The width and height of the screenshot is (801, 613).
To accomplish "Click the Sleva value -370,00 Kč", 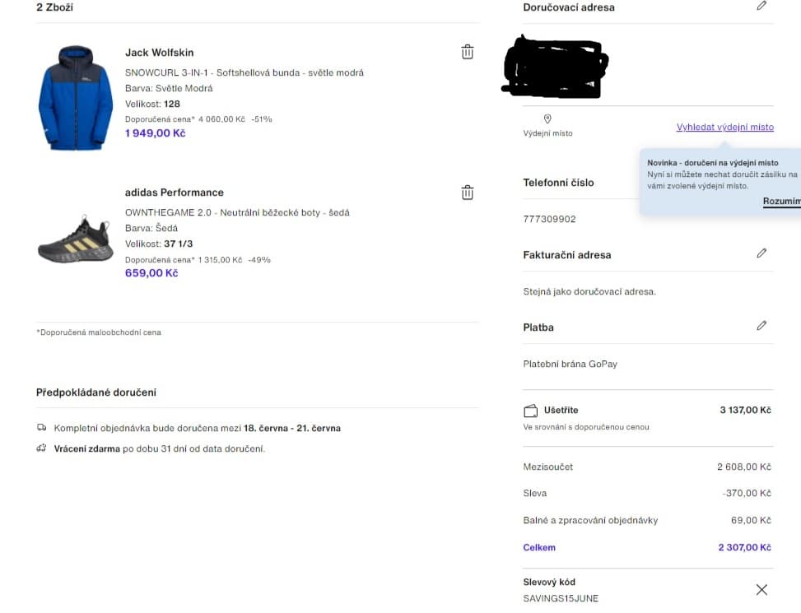I will tap(747, 493).
